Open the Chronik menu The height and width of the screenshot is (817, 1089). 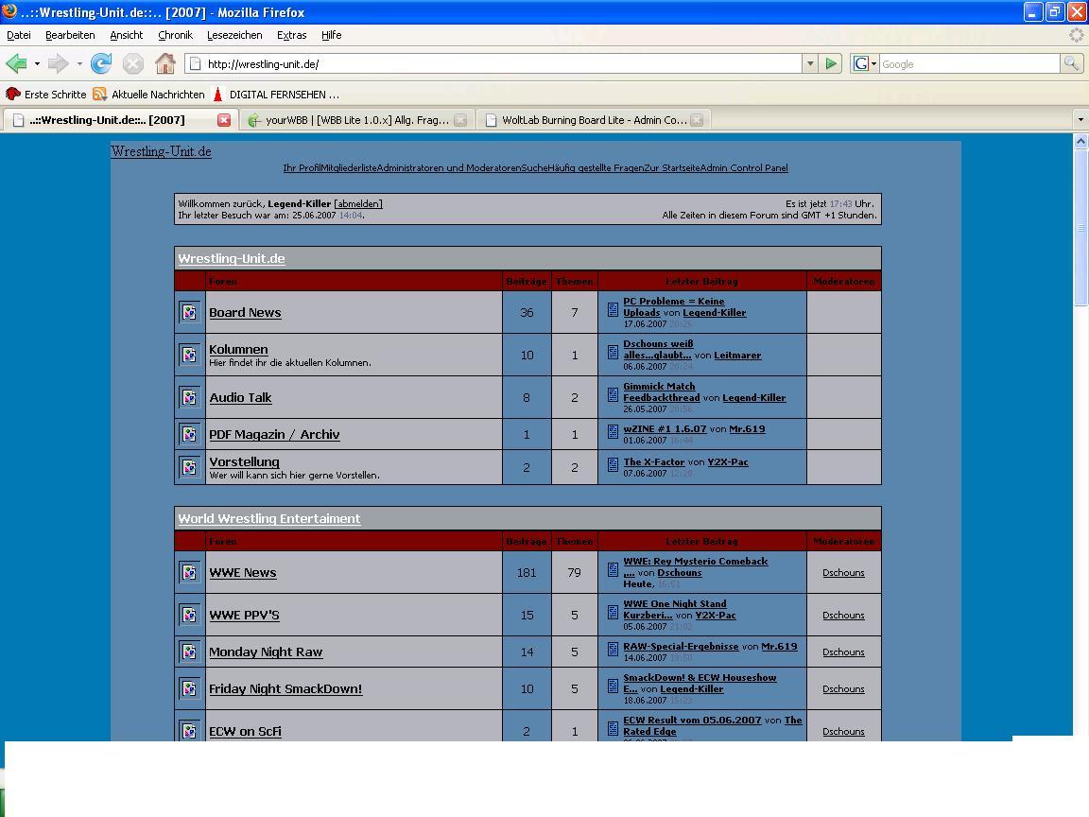tap(175, 35)
